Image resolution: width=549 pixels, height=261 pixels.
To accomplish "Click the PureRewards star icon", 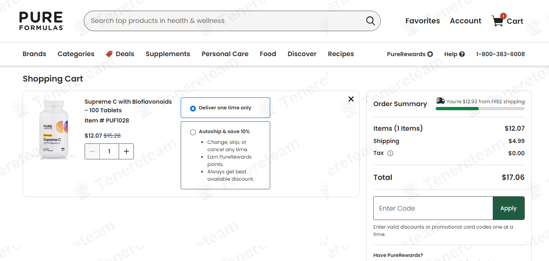I will click(430, 54).
